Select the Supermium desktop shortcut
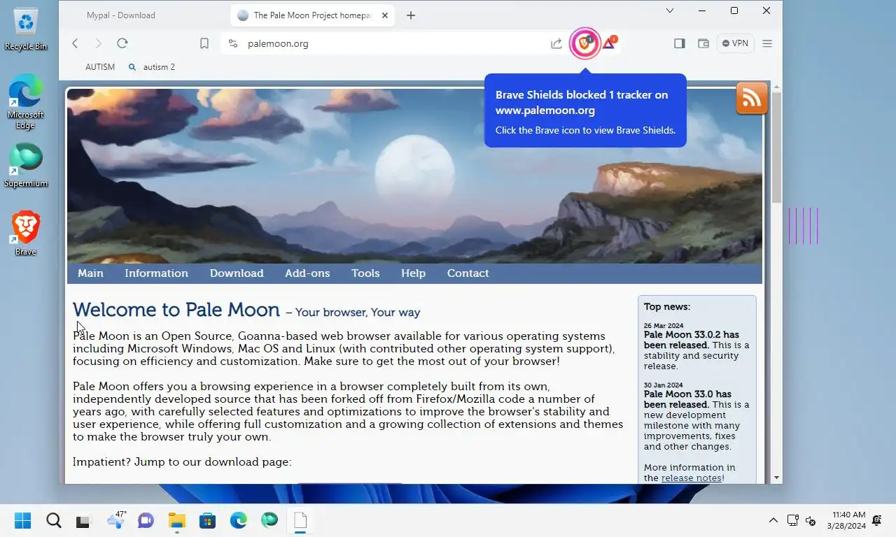The image size is (896, 537). click(x=26, y=165)
